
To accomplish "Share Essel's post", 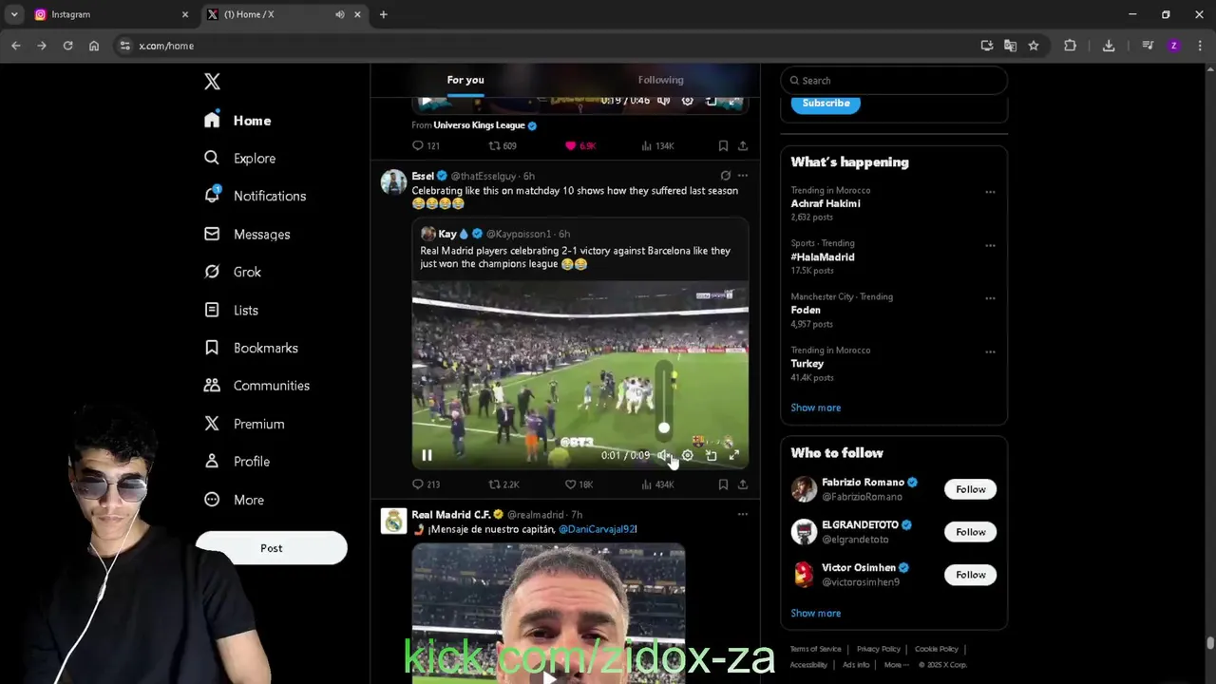I will click(743, 484).
